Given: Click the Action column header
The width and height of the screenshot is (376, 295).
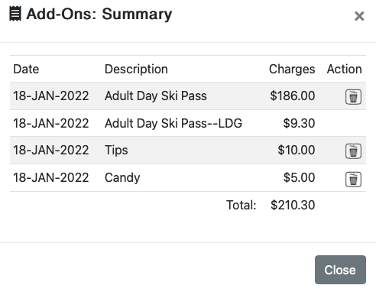Looking at the screenshot, I should coord(345,69).
